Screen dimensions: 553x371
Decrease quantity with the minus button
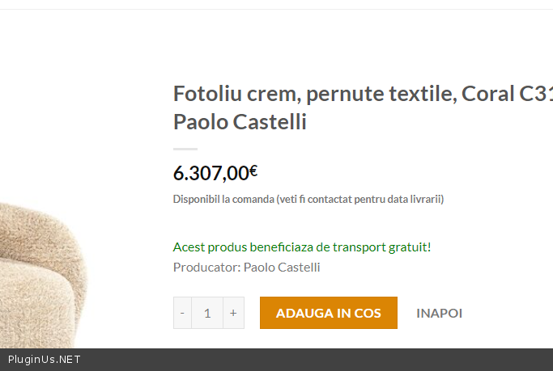tap(182, 313)
